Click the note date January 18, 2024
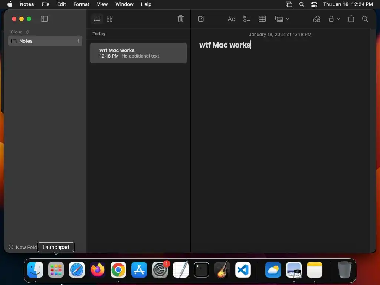380x285 pixels. click(x=280, y=35)
